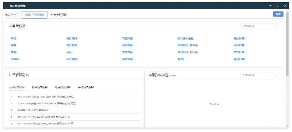
Task: Click the 目的层: field label
Action: point(15,59)
